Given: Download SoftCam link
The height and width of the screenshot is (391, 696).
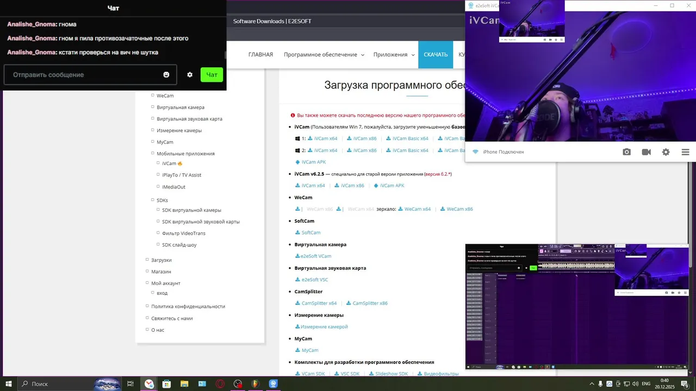Looking at the screenshot, I should coord(308,232).
